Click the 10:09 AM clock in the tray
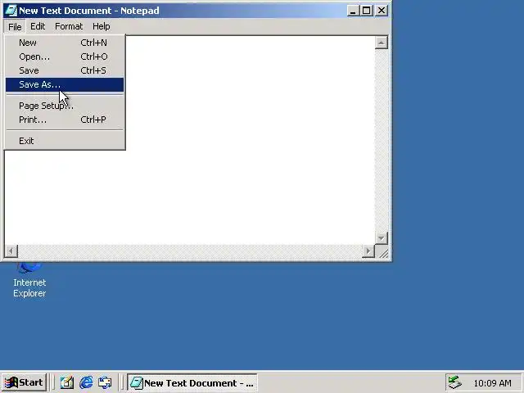Image resolution: width=524 pixels, height=393 pixels. [x=492, y=383]
